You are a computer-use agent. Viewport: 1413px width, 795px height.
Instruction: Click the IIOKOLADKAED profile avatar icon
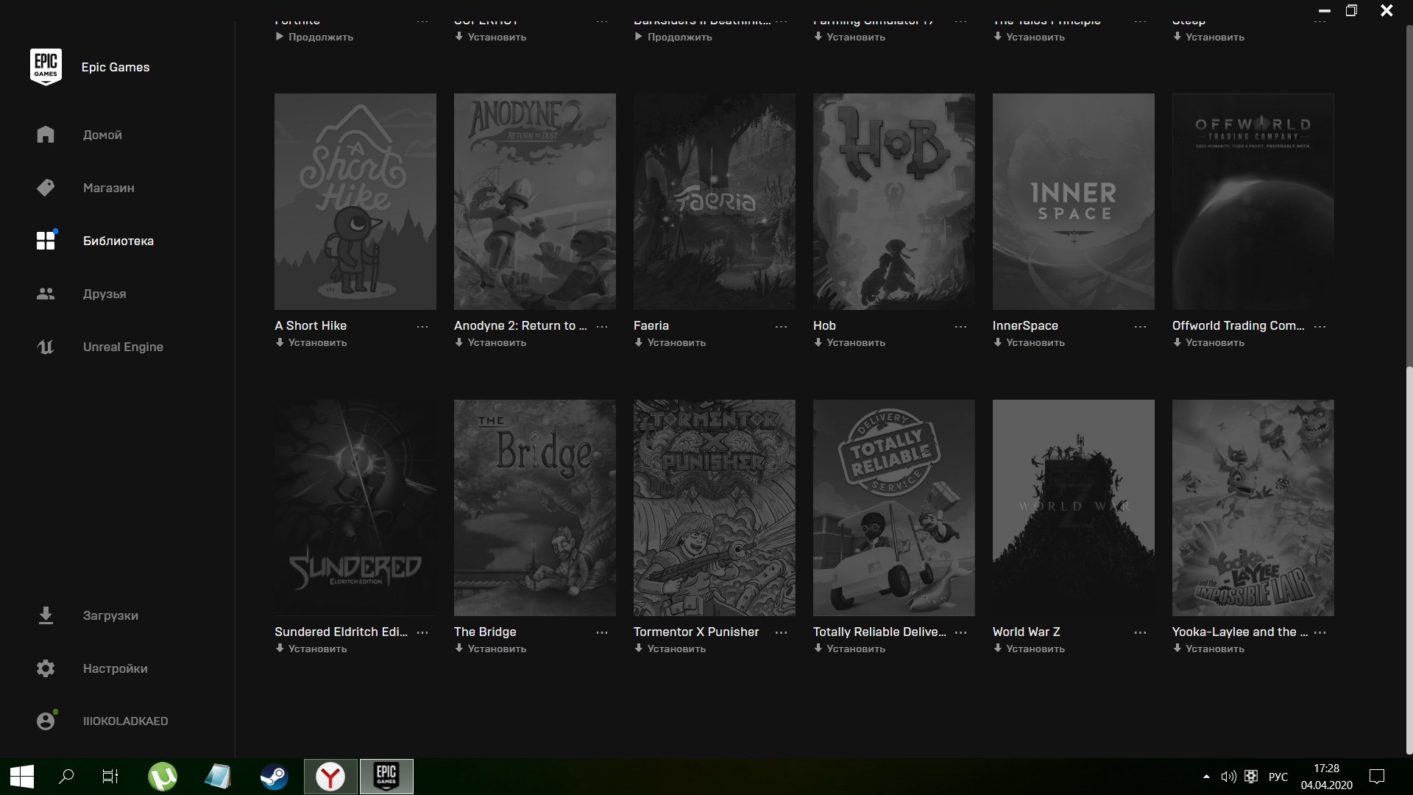pyautogui.click(x=46, y=721)
